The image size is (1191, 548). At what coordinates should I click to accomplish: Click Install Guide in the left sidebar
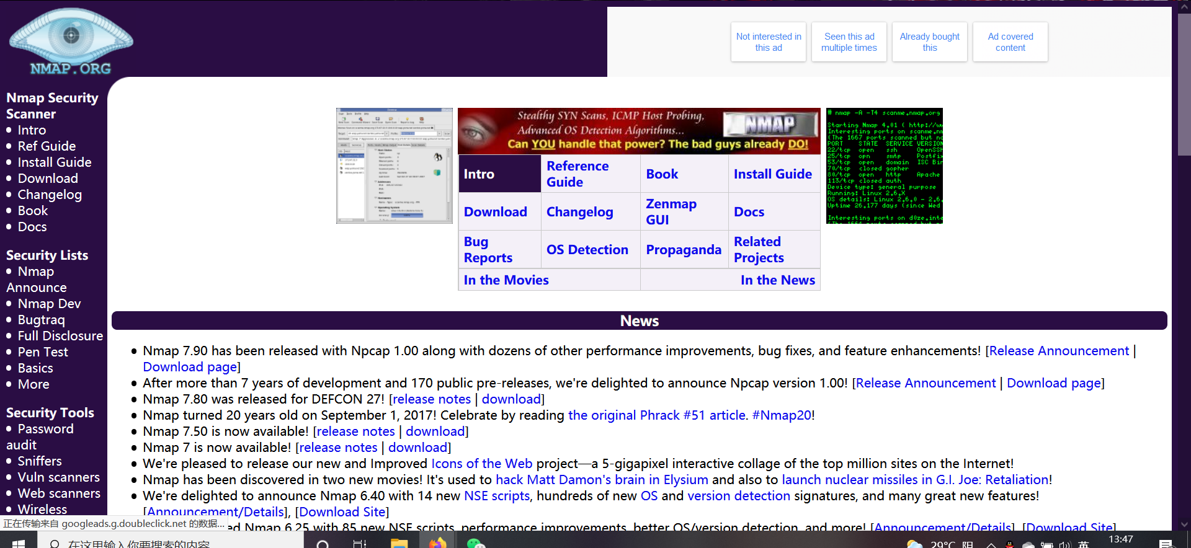tap(55, 162)
